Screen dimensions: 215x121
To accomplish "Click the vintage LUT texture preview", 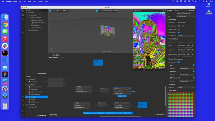I will (180, 105).
